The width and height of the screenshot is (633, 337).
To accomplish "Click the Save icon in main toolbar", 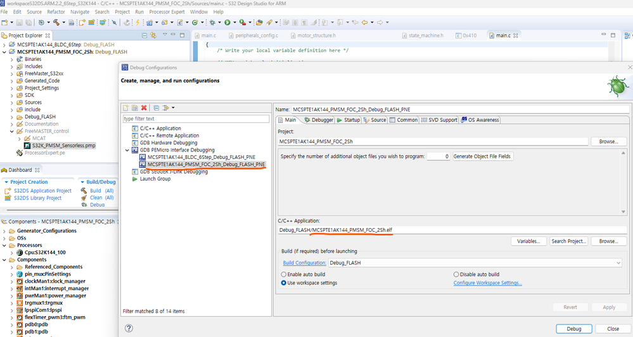I will 20,23.
